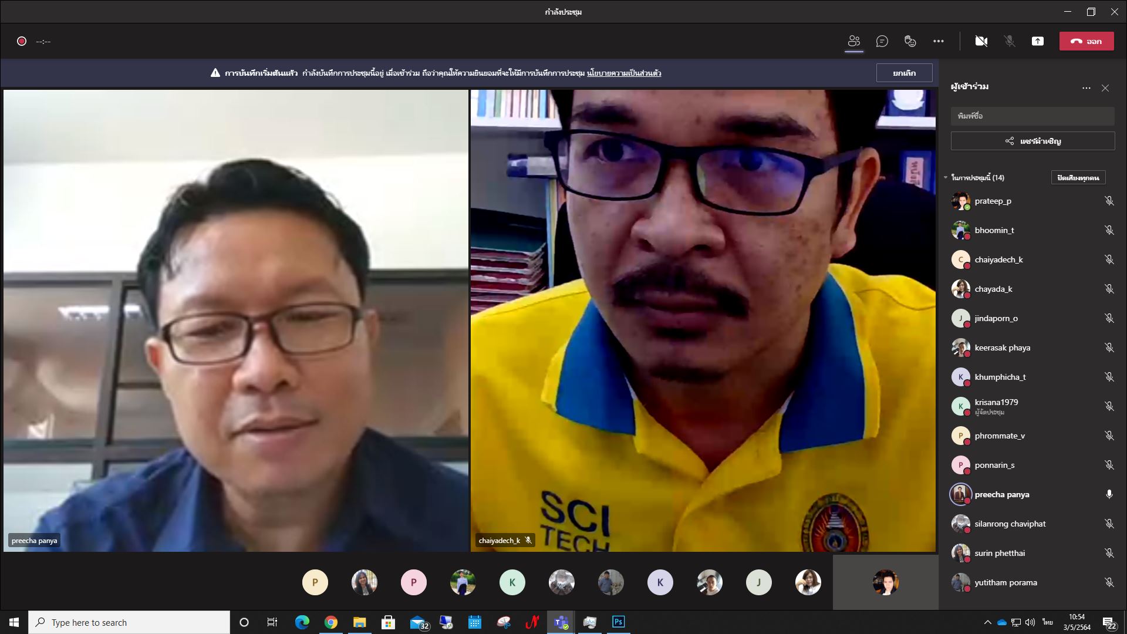Collapse the in-meeting participants list
1127x634 pixels.
(x=946, y=177)
